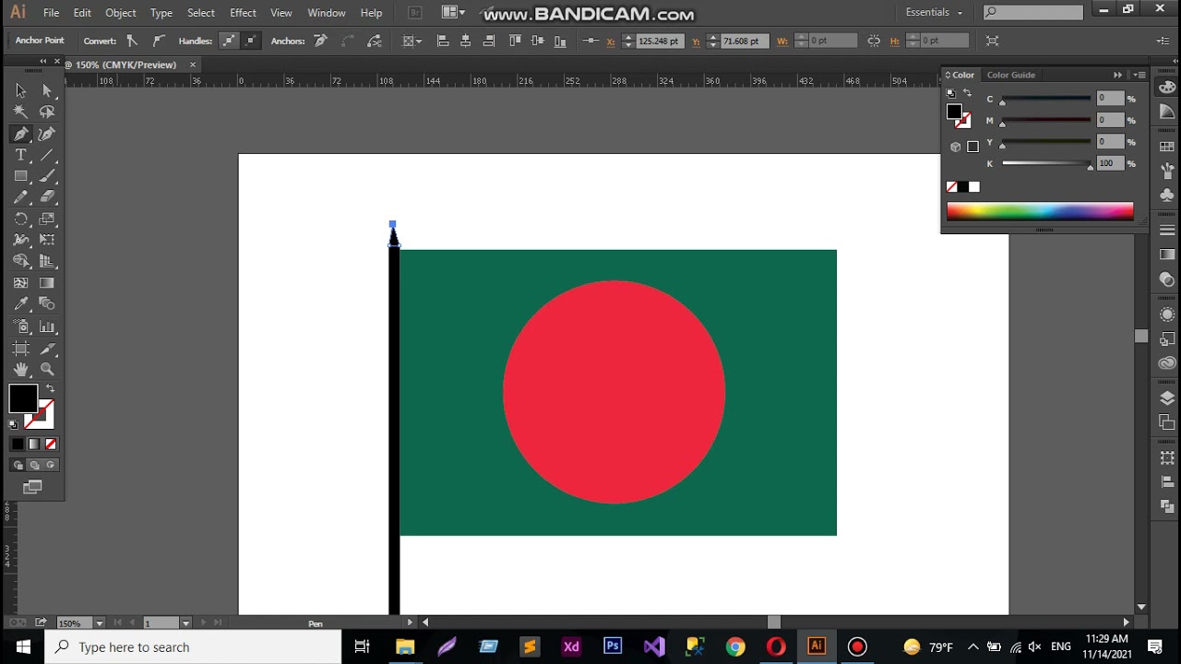Open the Swatches panel icon

coord(1167,147)
